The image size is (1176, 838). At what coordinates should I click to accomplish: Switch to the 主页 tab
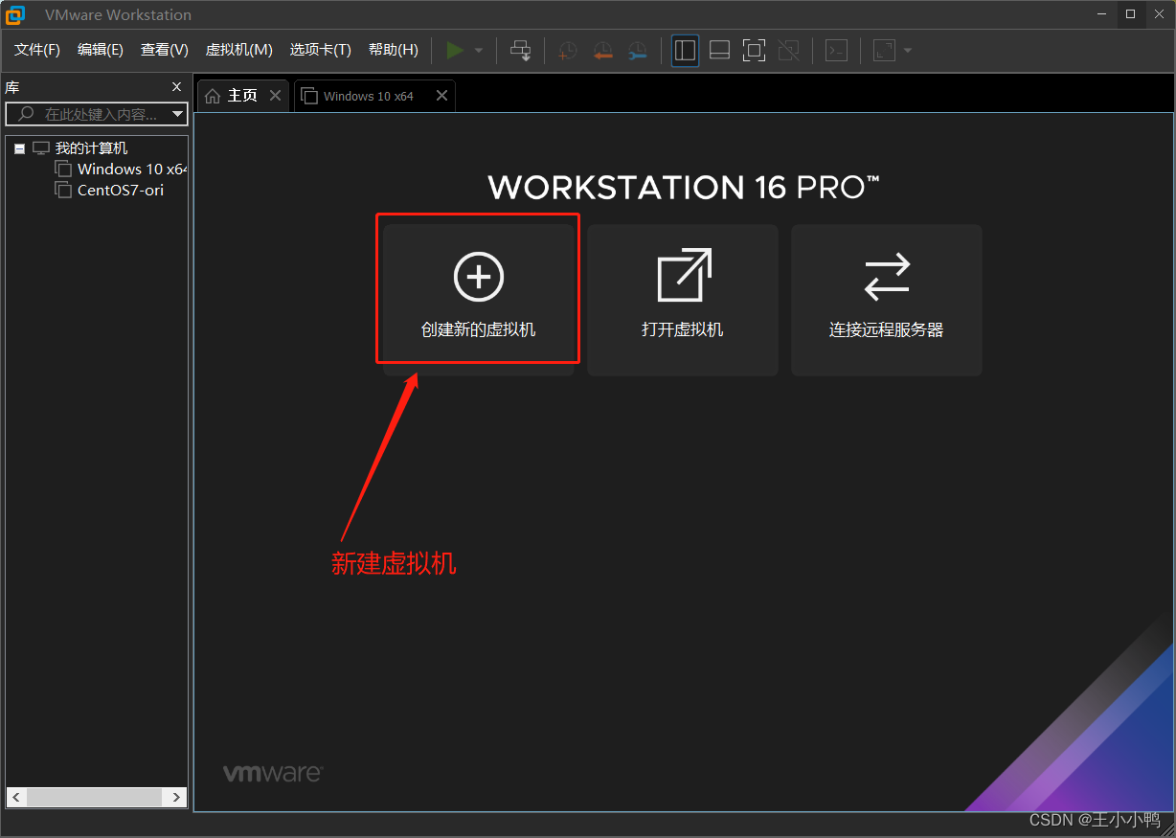click(242, 96)
